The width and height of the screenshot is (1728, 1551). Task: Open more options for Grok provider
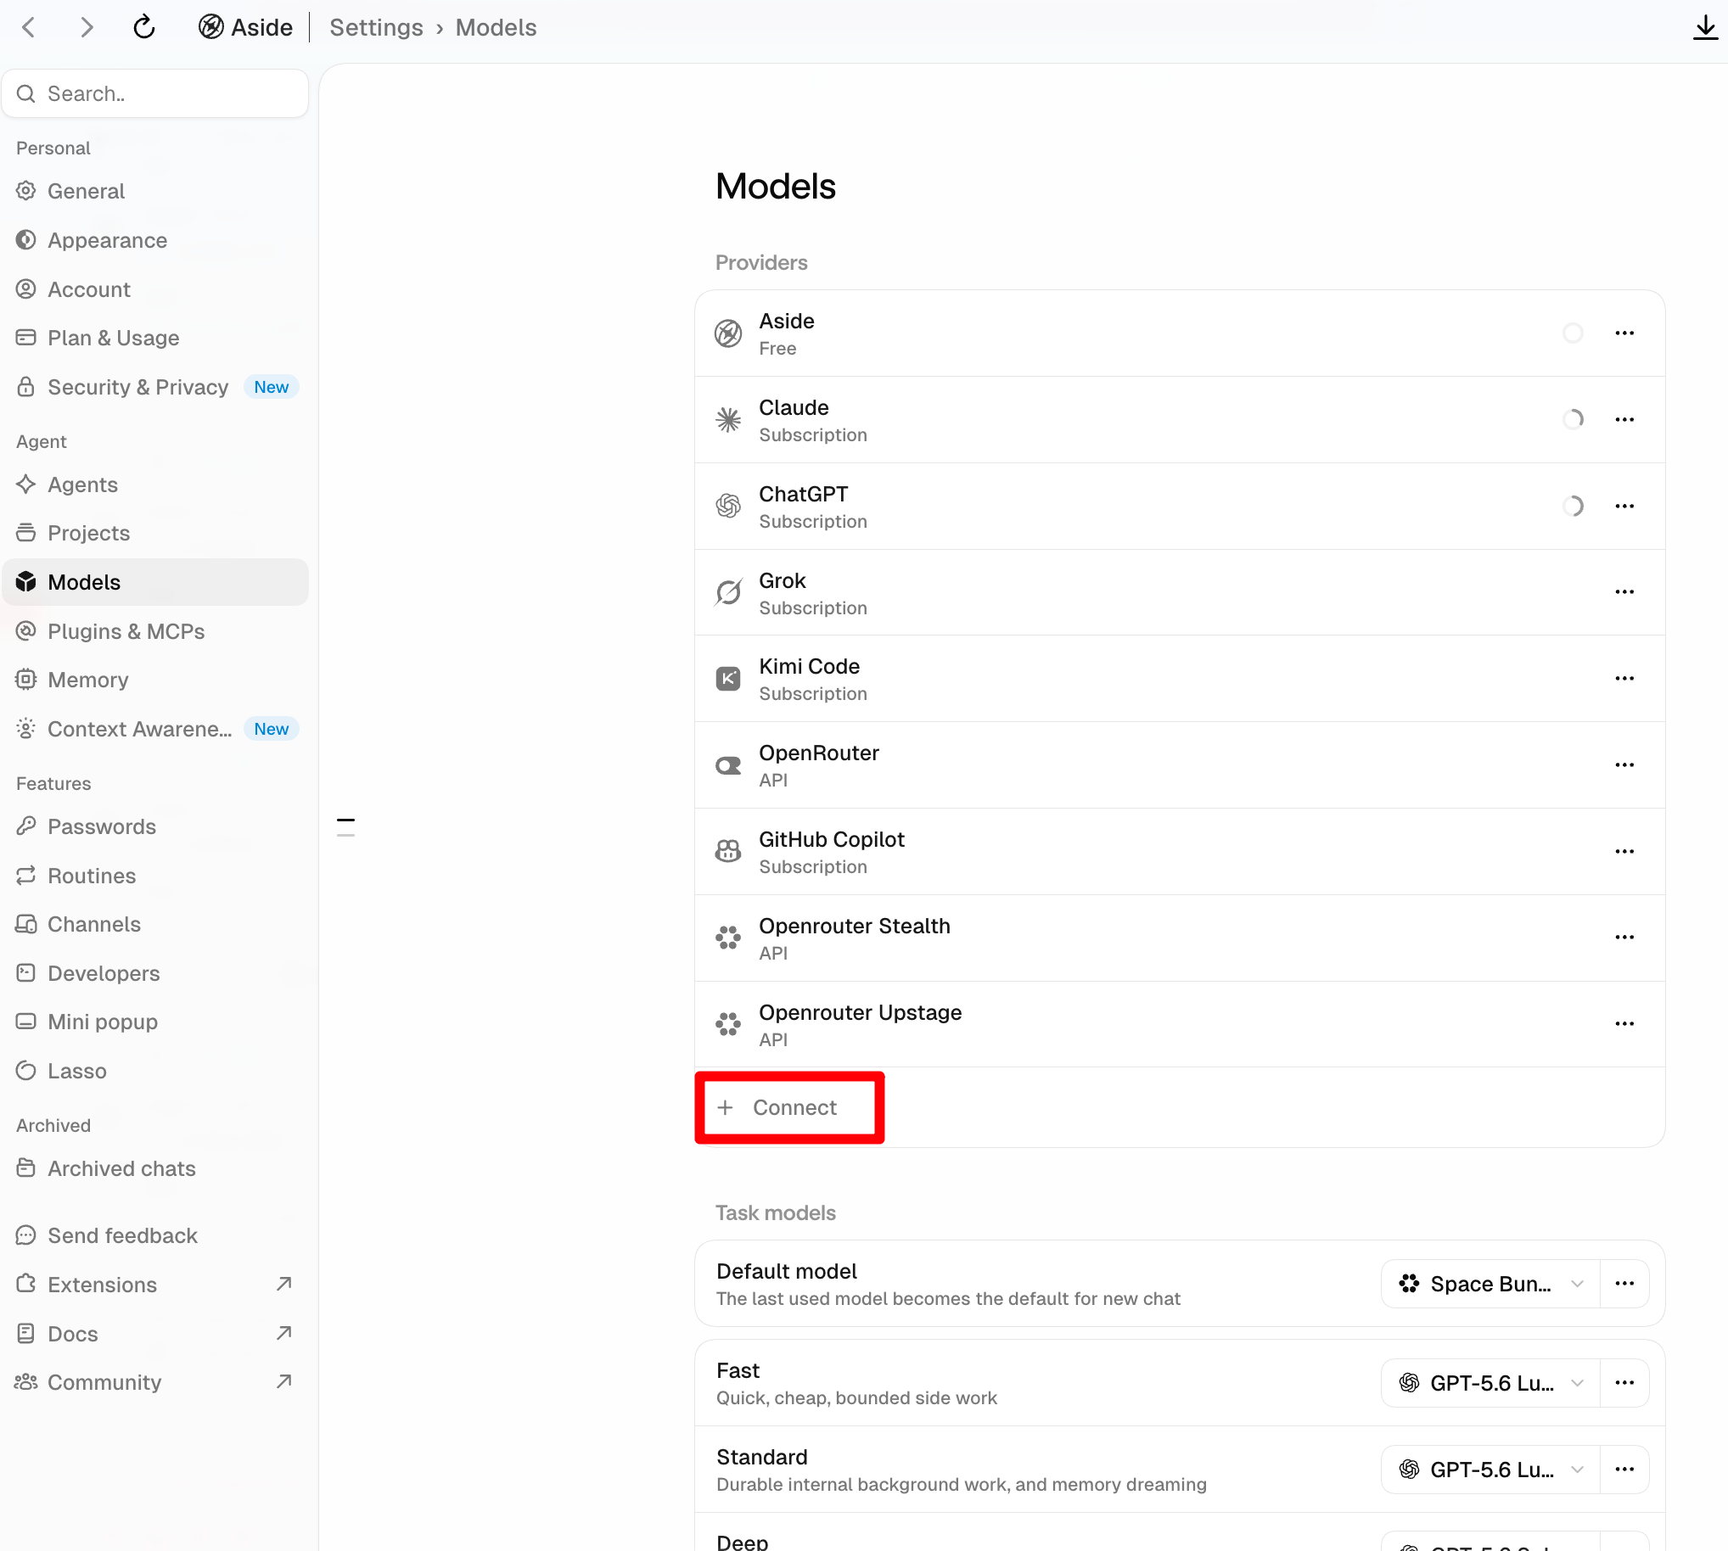pyautogui.click(x=1624, y=592)
